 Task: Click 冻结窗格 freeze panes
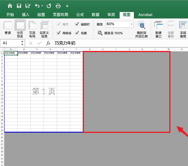tap(183, 29)
